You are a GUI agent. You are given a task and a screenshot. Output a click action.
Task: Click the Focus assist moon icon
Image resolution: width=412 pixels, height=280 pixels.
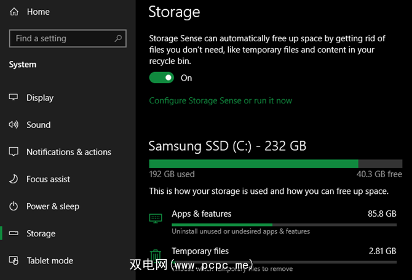(14, 179)
